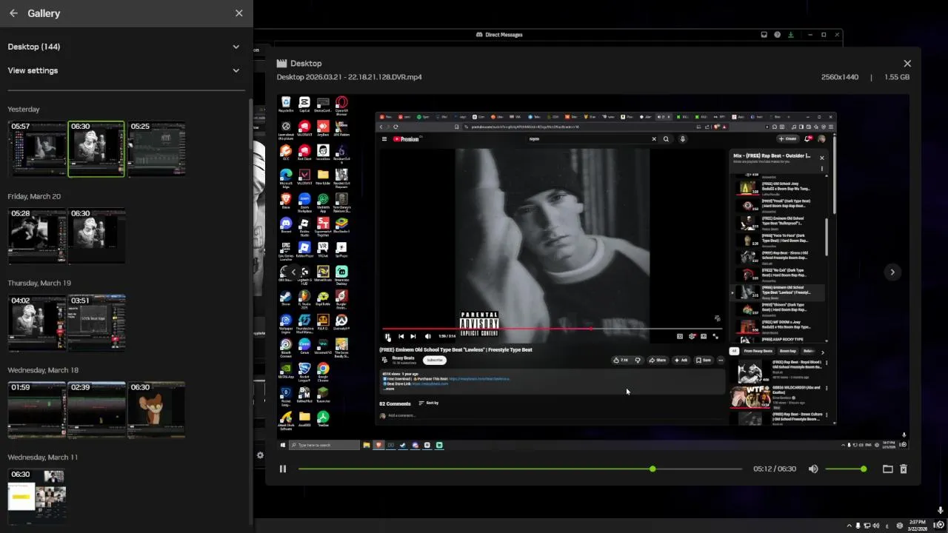Open taskbar system volume icon
948x533 pixels.
[875, 526]
